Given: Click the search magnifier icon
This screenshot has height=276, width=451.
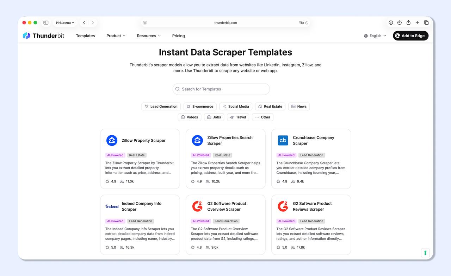Looking at the screenshot, I should pos(178,89).
